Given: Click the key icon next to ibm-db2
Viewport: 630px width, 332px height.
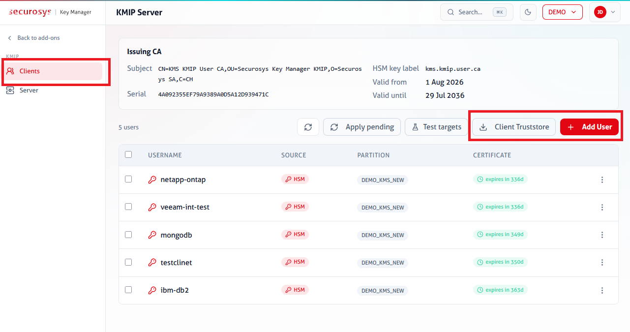Looking at the screenshot, I should click(x=152, y=290).
